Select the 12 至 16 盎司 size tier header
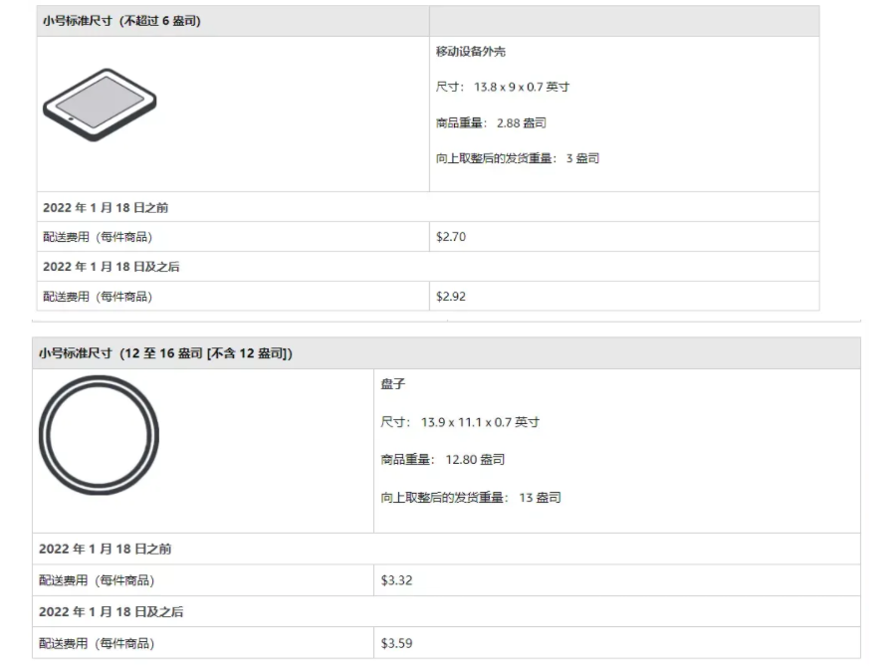Image resolution: width=892 pixels, height=668 pixels. pos(165,353)
